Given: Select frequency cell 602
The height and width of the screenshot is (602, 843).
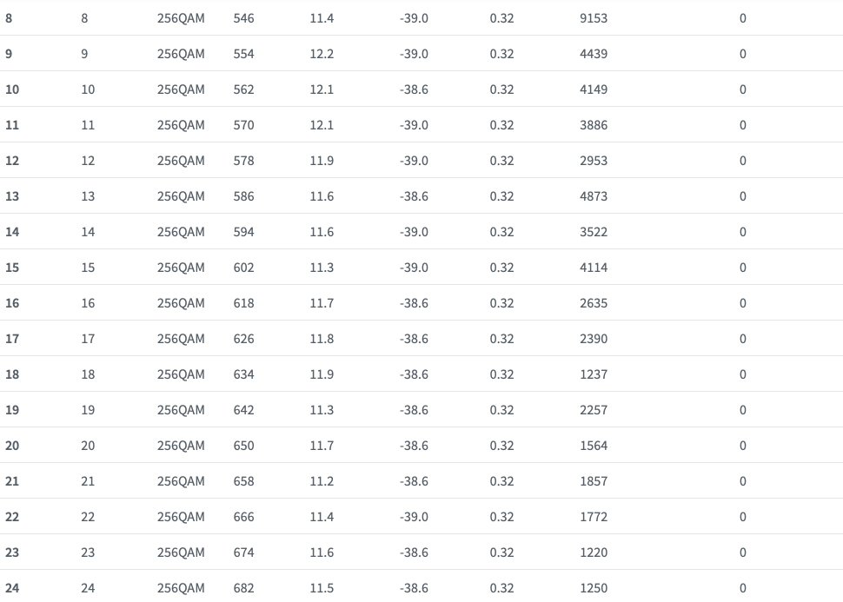Looking at the screenshot, I should (244, 268).
